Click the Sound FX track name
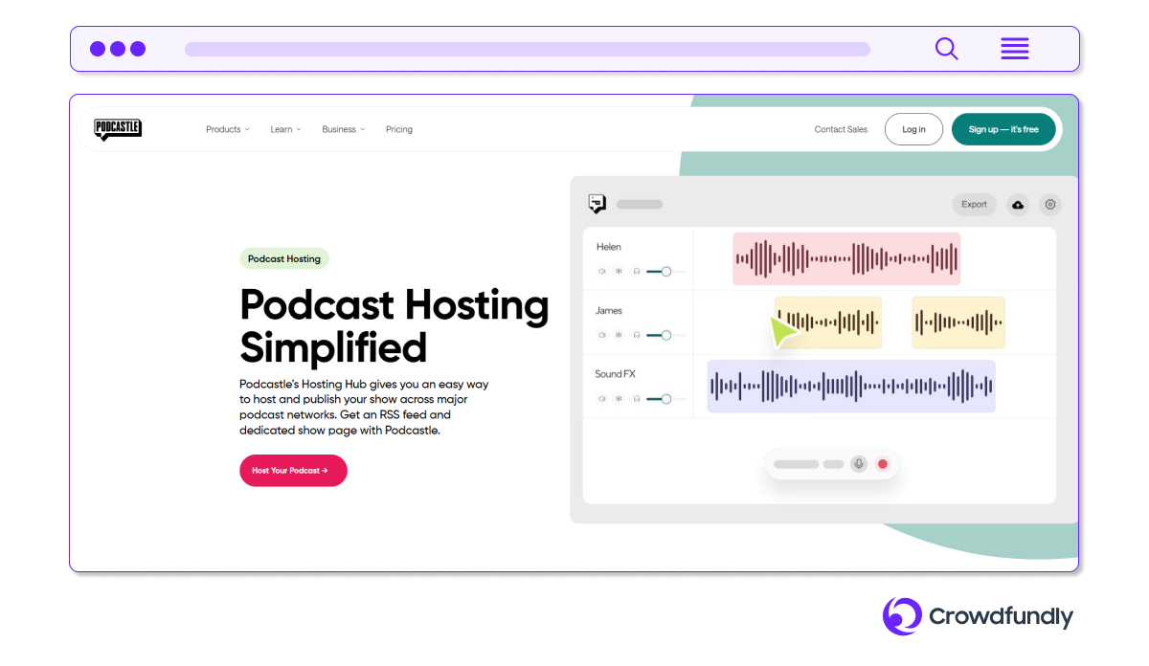The image size is (1149, 666). pyautogui.click(x=616, y=374)
